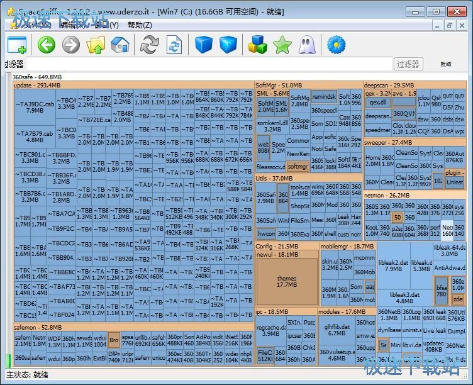This screenshot has width=473, height=385.
Task: Select the ~TBC901 3.3MB block
Action: pos(30,157)
